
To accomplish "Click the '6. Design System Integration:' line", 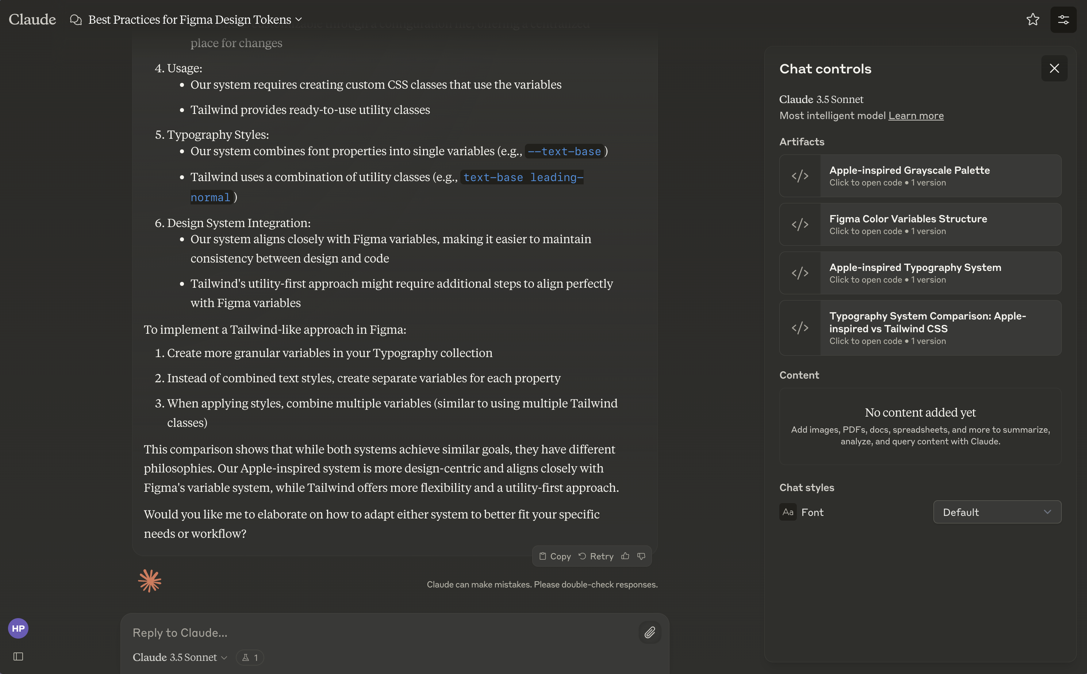I will click(233, 223).
